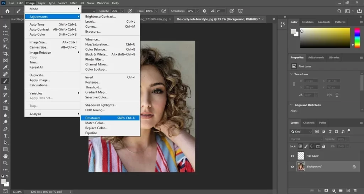Open the Smoothing dropdown arrow

[198, 11]
